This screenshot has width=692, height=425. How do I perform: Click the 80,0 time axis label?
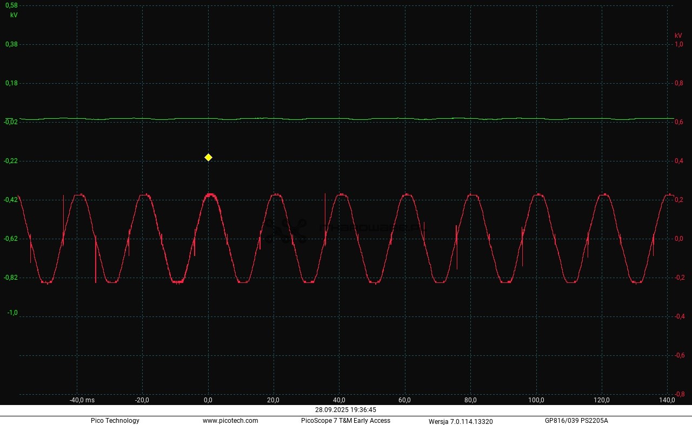click(470, 400)
